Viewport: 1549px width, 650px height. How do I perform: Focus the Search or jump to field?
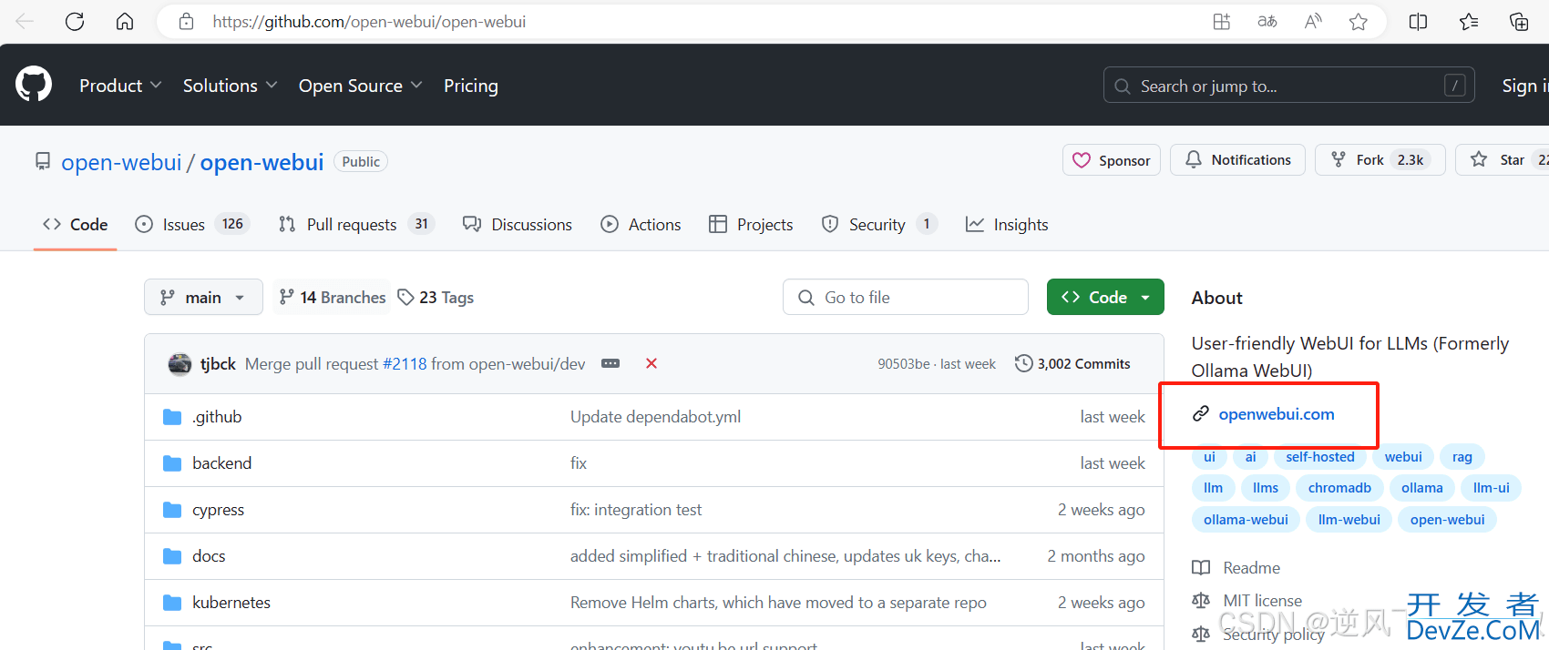[x=1288, y=86]
